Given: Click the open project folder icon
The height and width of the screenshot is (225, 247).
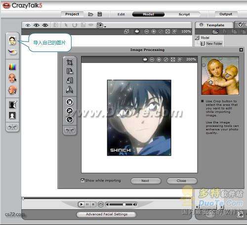Looking at the screenshot, I should point(90,14).
